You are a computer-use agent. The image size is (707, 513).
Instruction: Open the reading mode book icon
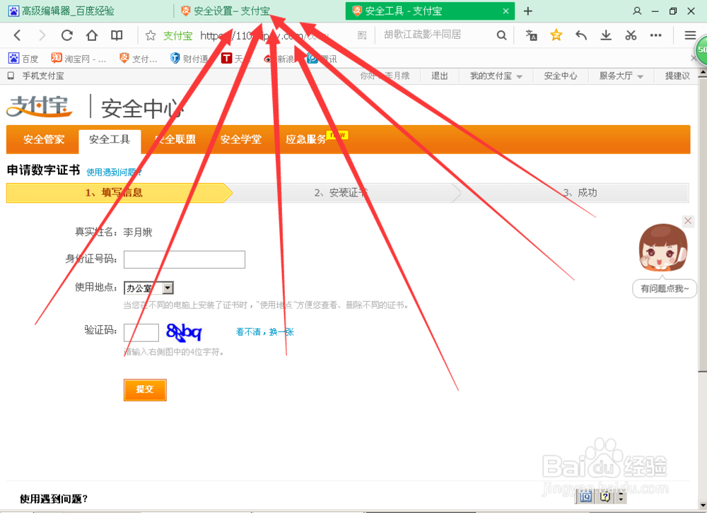tap(117, 35)
